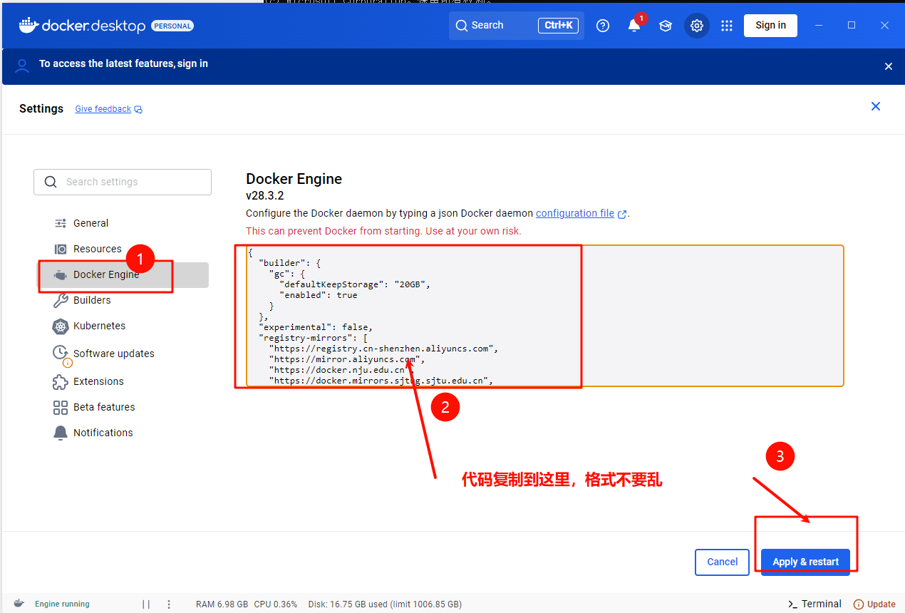Close the Settings panel with X

pos(876,106)
